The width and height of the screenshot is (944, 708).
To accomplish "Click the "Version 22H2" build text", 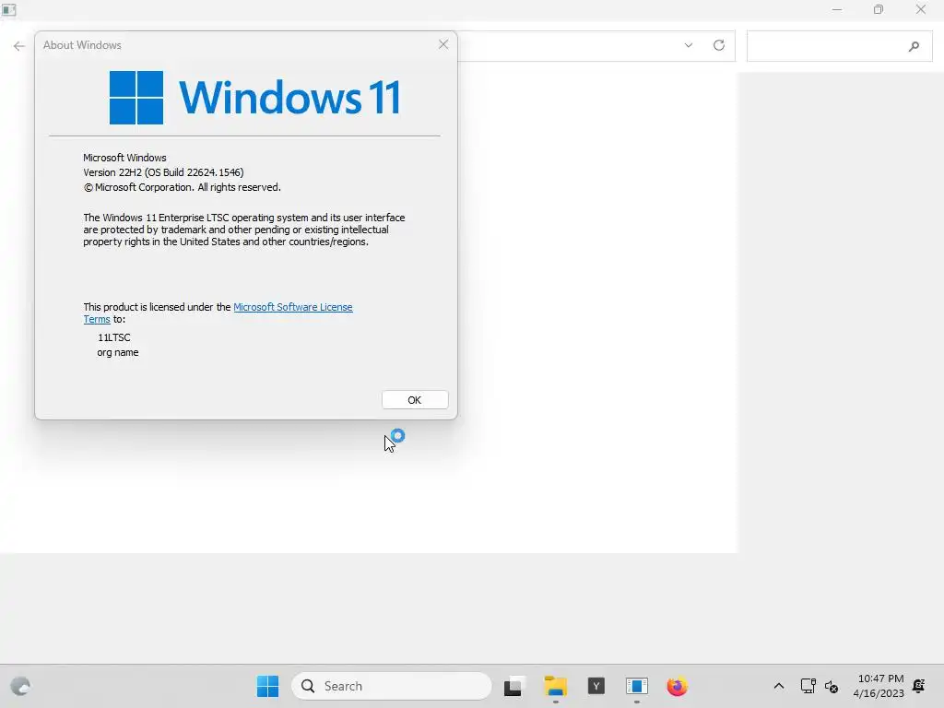I will pos(163,172).
